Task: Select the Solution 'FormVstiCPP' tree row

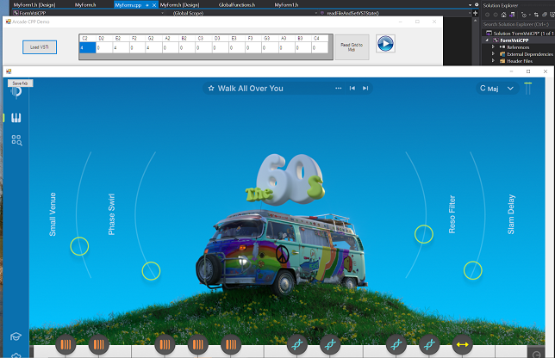Action: coord(519,34)
